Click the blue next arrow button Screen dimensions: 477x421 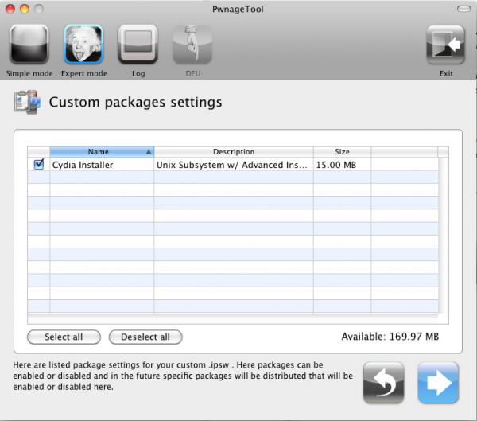tap(438, 383)
